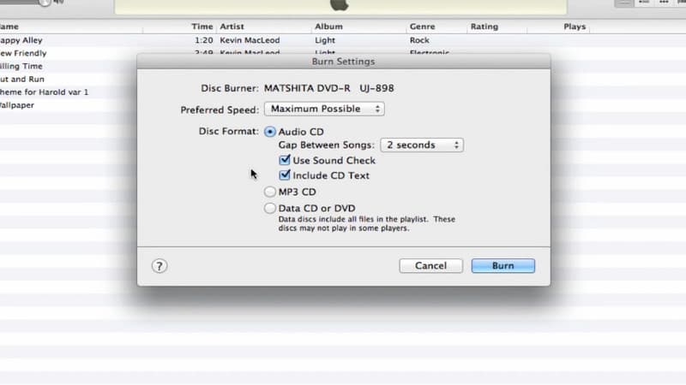Viewport: 686px width, 385px height.
Task: Open the Preferred Speed dropdown
Action: tap(324, 109)
